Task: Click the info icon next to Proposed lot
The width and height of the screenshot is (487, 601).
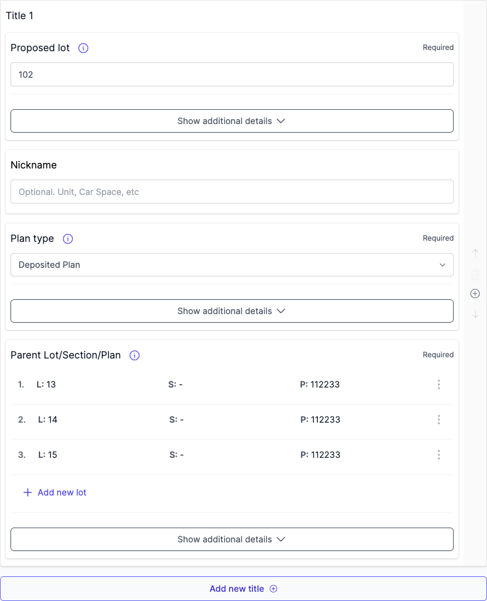Action: click(83, 48)
